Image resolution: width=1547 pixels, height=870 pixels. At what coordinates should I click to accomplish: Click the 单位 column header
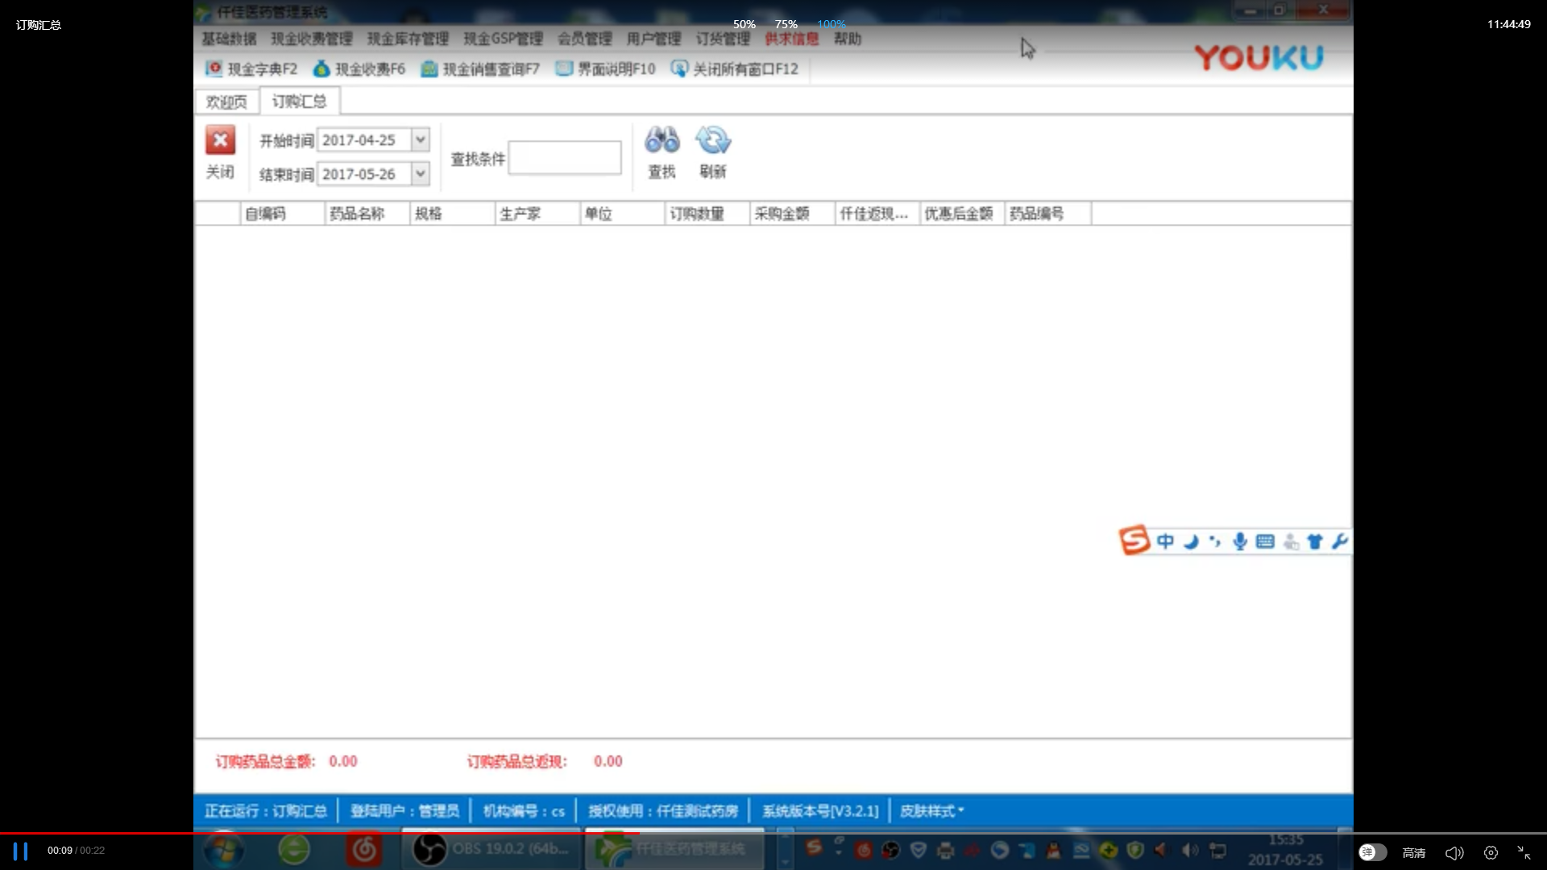click(623, 213)
